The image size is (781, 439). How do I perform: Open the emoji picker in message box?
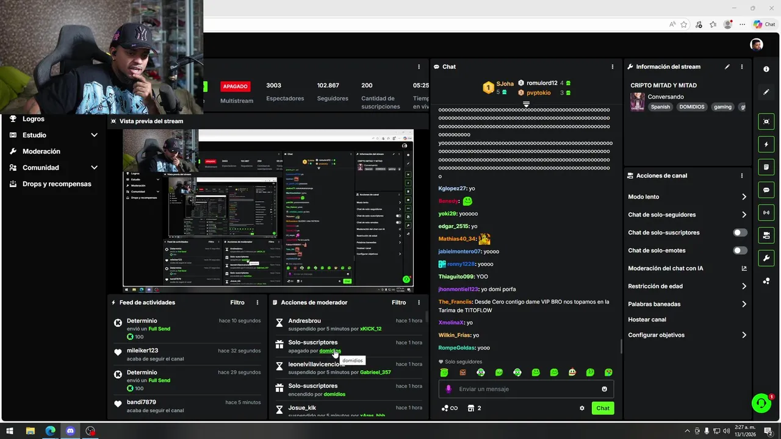click(x=605, y=389)
